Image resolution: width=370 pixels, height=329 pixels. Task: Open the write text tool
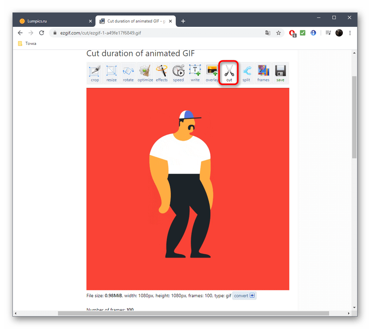pos(195,73)
